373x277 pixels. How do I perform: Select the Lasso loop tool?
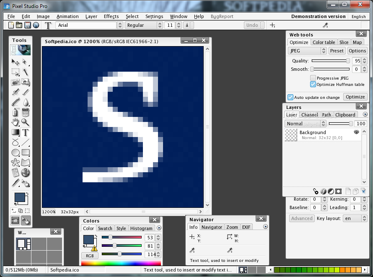(16, 142)
